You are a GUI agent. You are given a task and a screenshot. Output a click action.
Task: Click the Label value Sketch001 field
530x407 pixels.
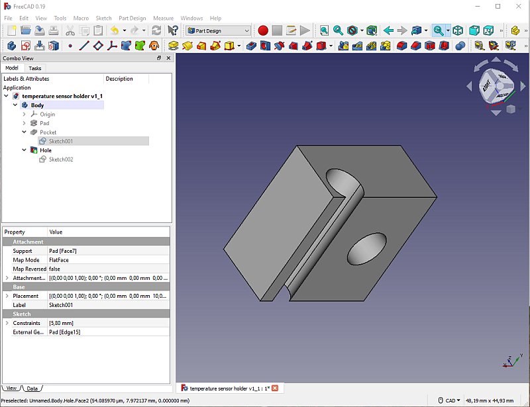pyautogui.click(x=108, y=305)
